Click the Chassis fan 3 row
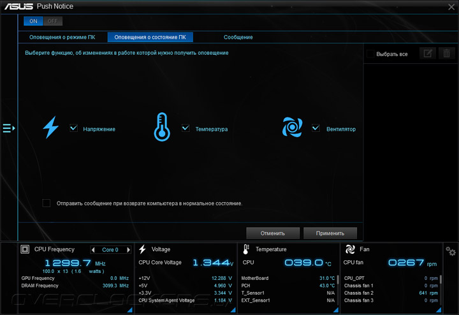 click(x=391, y=300)
